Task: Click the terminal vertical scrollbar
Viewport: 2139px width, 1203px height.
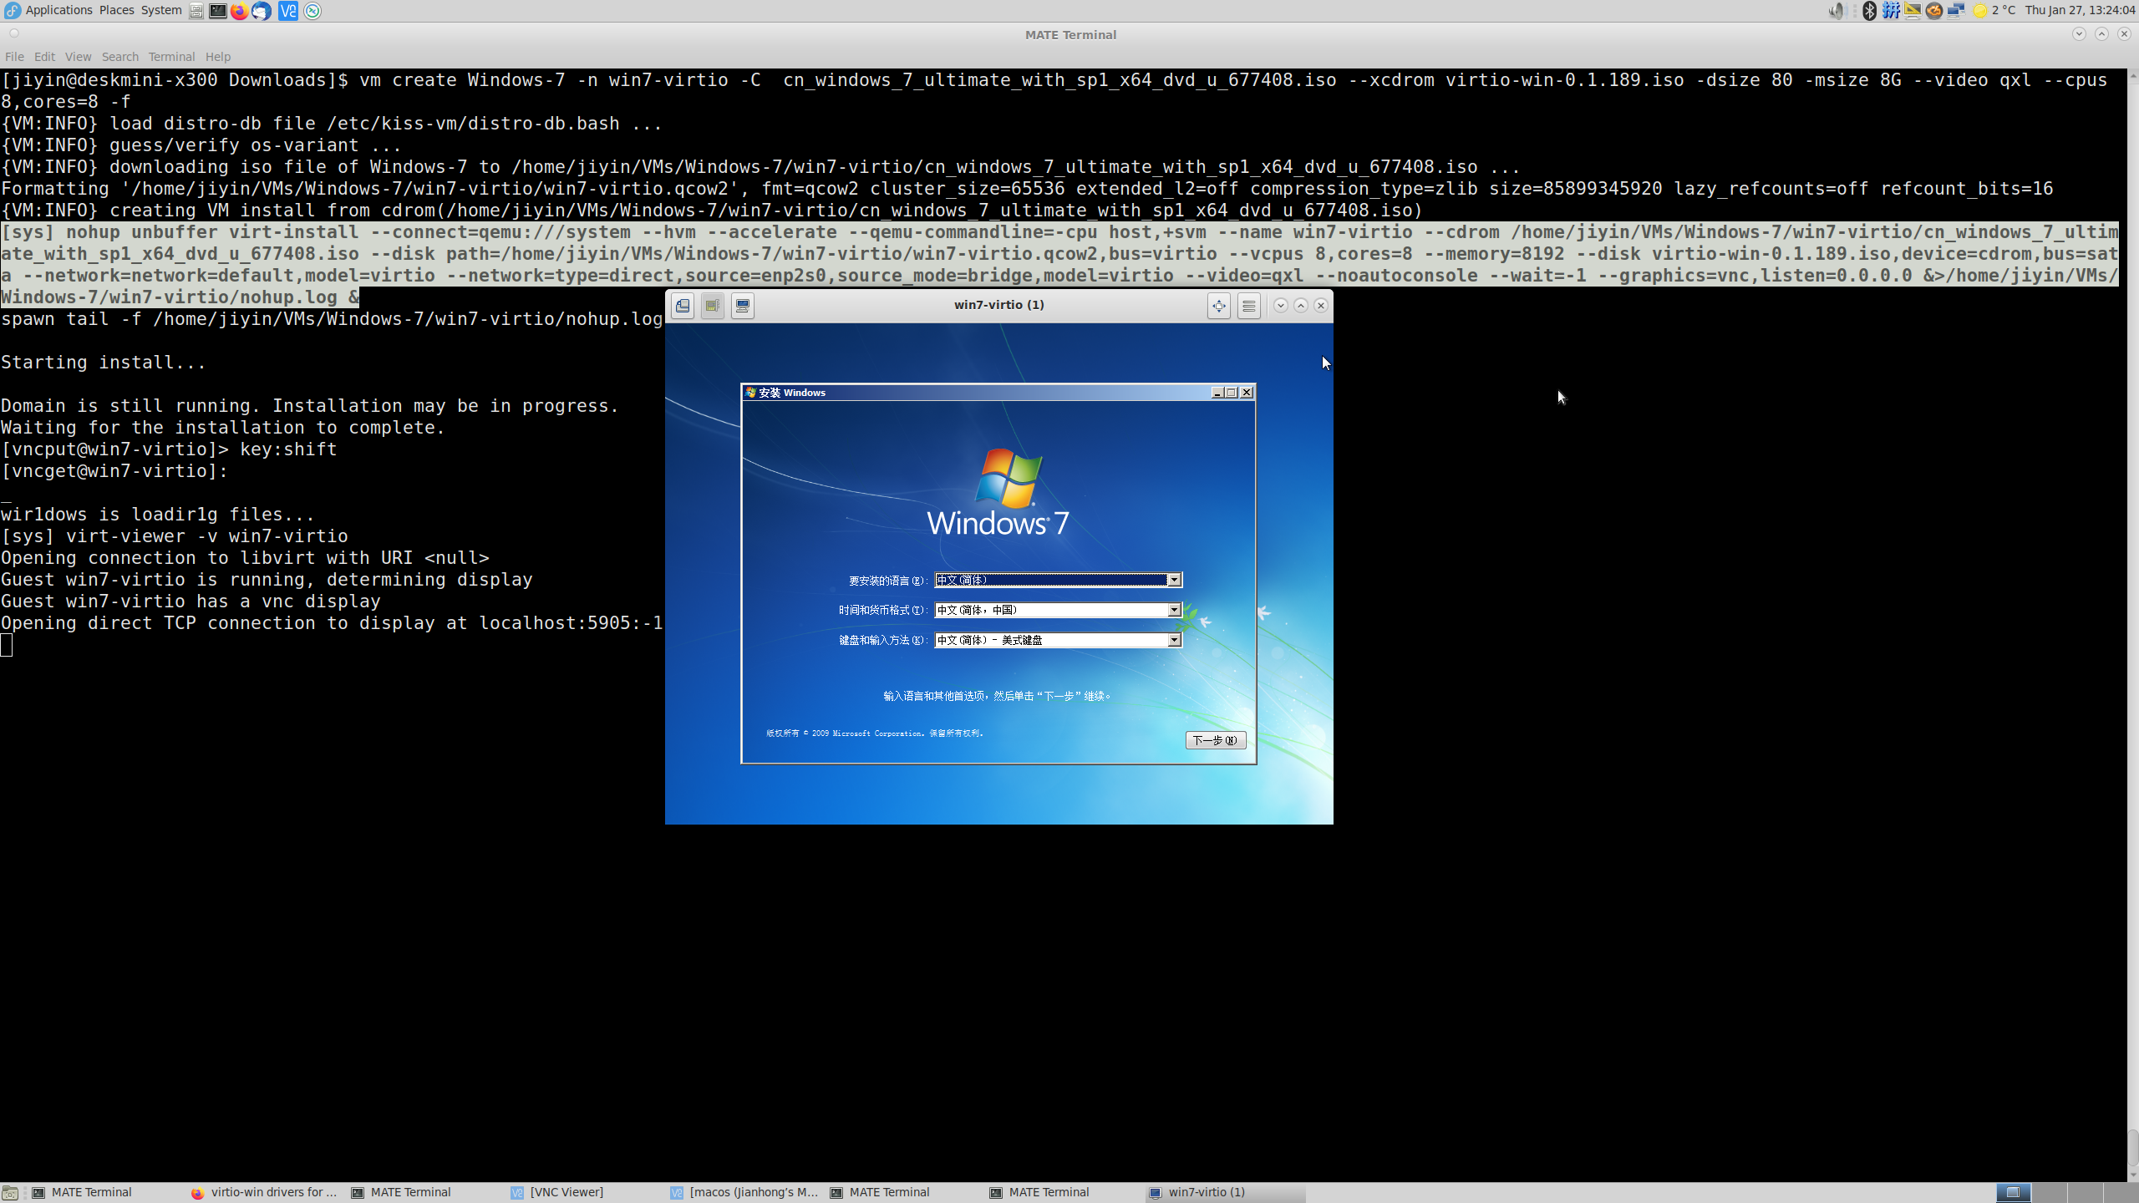Action: [x=2132, y=622]
